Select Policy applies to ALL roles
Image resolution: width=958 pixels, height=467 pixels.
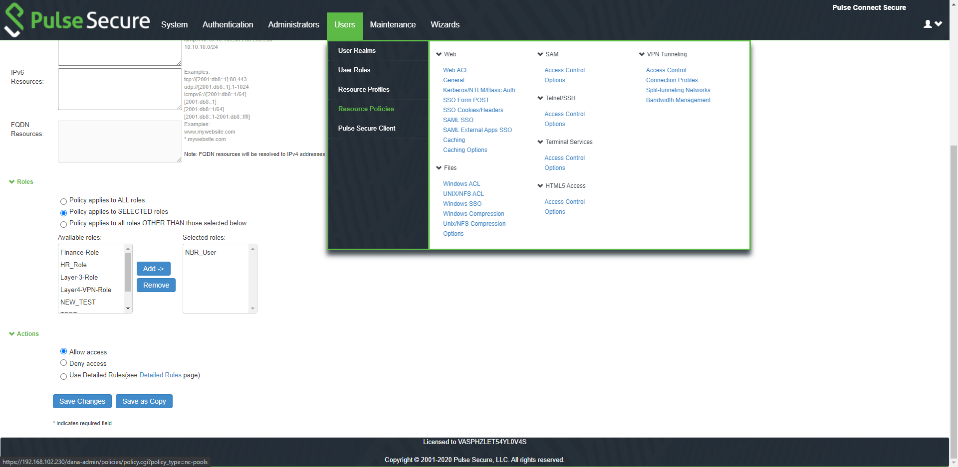coord(63,201)
